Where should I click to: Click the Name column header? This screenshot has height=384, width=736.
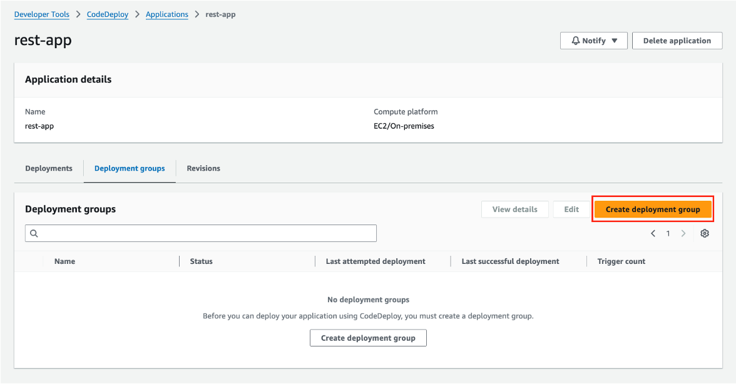(x=65, y=261)
